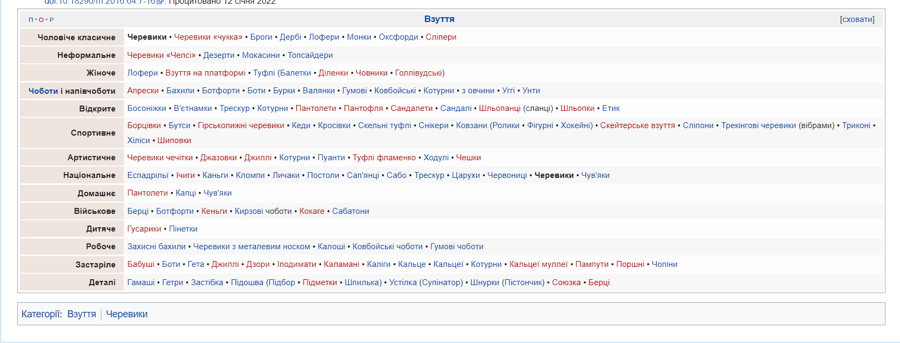
Task: Click the "п" view-template link
Action: 31,20
